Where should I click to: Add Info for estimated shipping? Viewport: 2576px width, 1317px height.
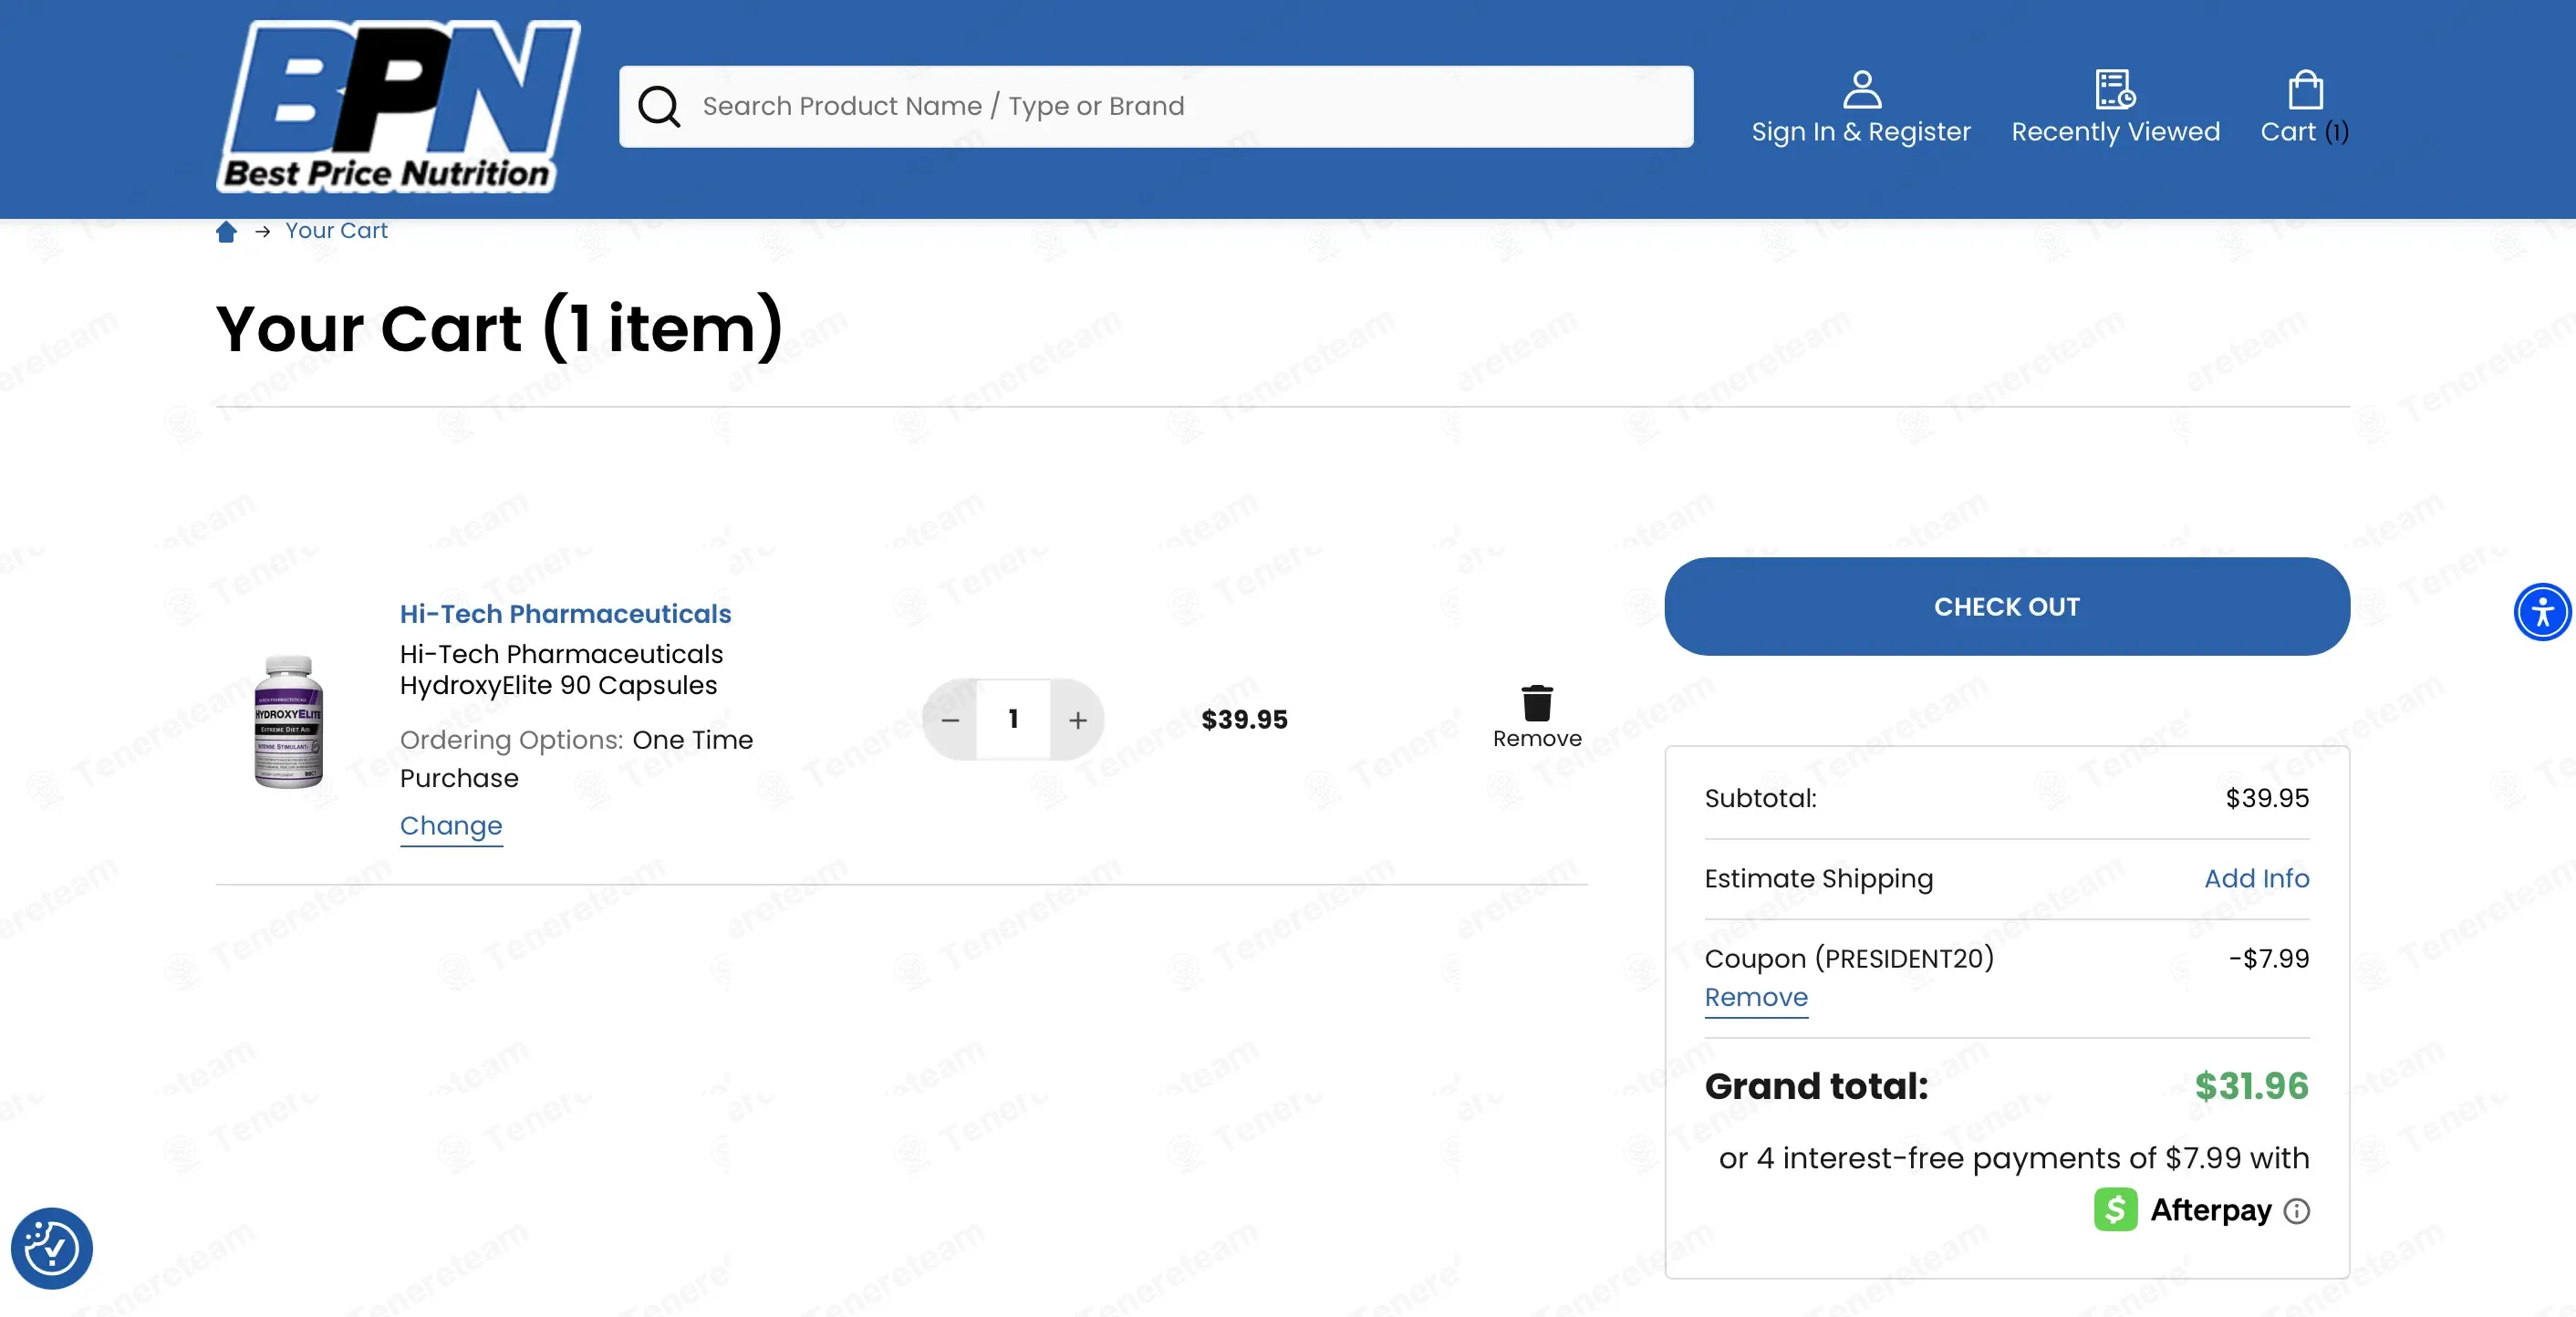coord(2256,878)
